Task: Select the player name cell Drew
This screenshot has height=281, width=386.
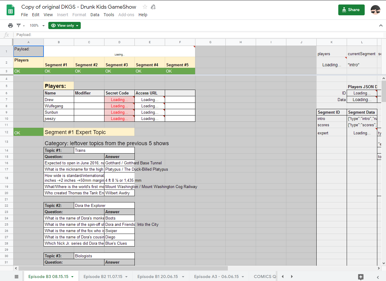Action: 59,100
